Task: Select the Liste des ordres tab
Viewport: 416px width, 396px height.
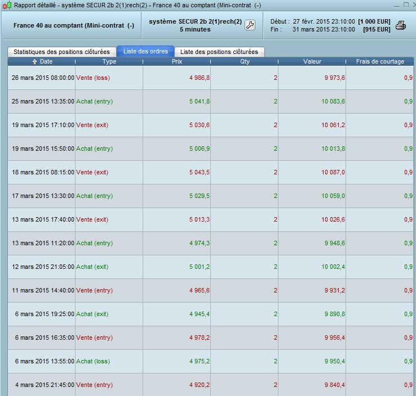Action: (x=145, y=51)
